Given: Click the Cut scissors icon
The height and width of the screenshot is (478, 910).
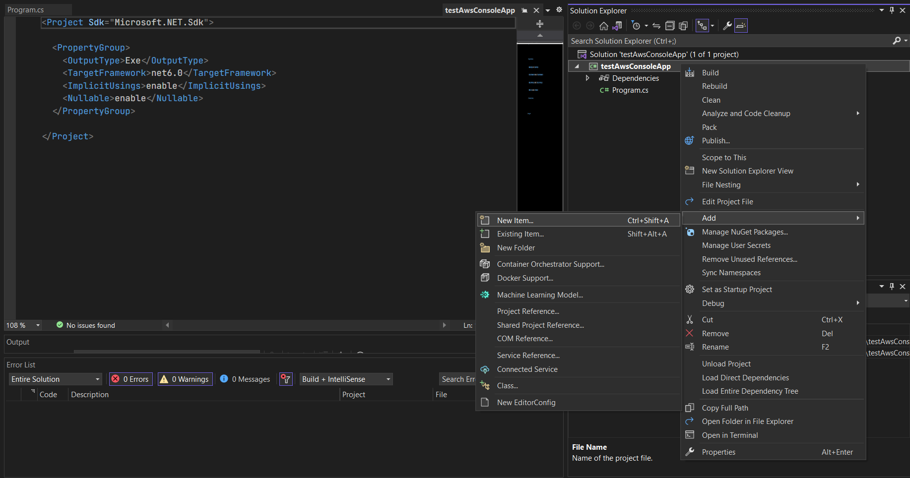Looking at the screenshot, I should pyautogui.click(x=690, y=320).
